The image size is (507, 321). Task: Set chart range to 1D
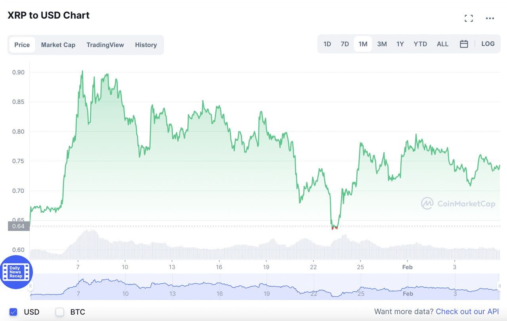click(x=327, y=44)
